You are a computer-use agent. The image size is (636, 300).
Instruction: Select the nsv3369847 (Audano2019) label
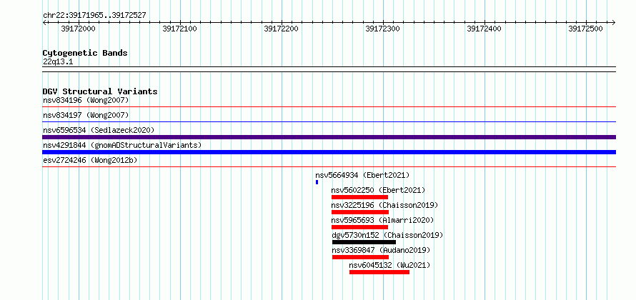click(381, 250)
